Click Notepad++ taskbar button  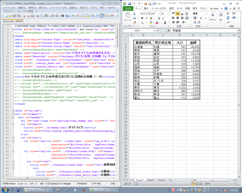[38, 190]
